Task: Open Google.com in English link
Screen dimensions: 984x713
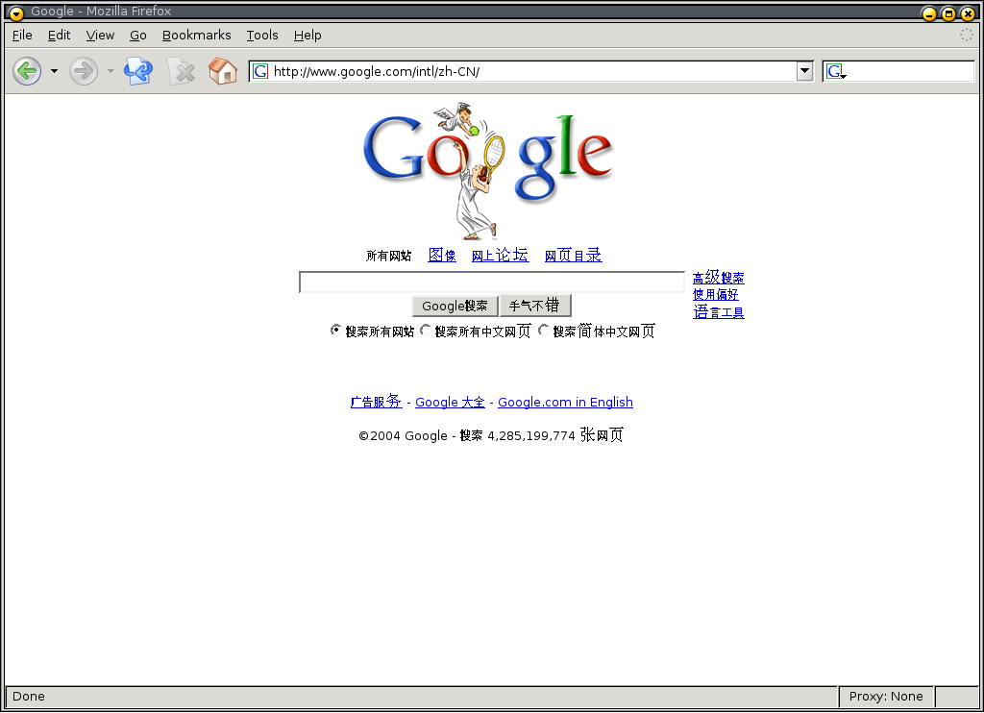Action: tap(565, 403)
